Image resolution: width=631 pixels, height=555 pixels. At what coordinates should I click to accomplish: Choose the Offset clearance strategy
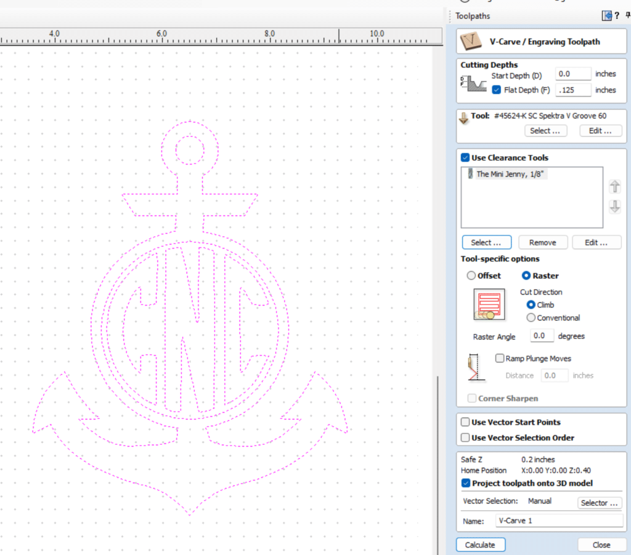click(x=471, y=276)
